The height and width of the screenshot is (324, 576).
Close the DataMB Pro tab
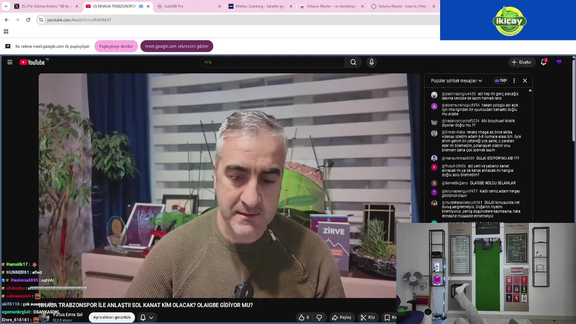[220, 6]
